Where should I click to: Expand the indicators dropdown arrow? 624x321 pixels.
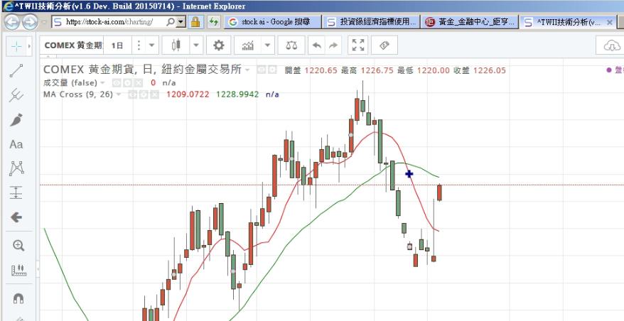tap(268, 45)
